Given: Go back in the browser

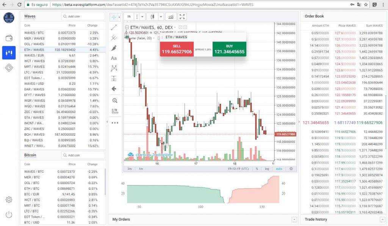Looking at the screenshot, I should point(5,5).
